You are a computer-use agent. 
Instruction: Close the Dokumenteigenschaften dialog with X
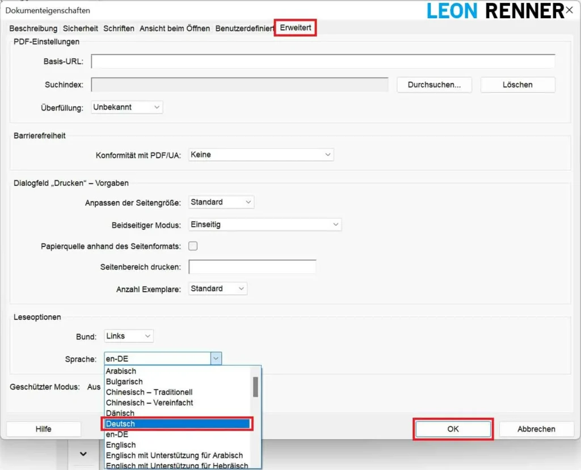click(569, 10)
